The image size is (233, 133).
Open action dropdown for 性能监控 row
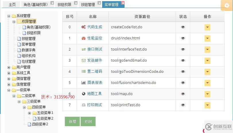coord(207,39)
